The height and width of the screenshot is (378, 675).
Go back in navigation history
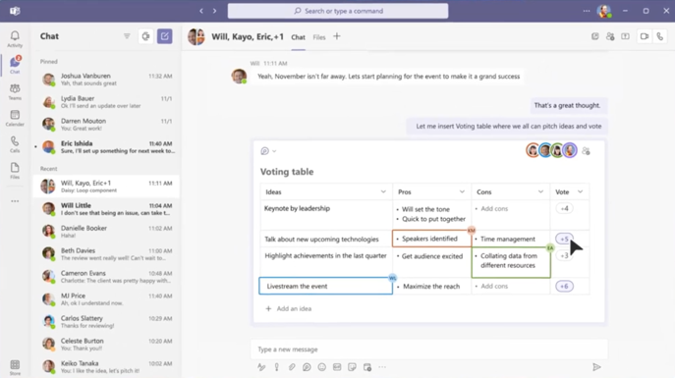pos(201,11)
